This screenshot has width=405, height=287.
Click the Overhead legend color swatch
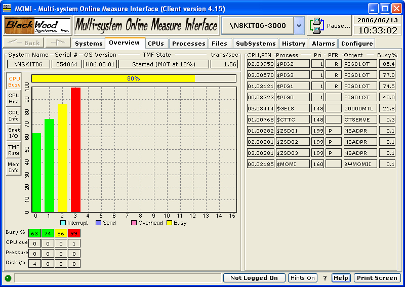point(134,223)
